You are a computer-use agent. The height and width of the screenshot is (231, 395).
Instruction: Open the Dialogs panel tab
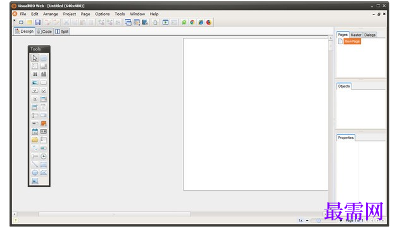[370, 35]
